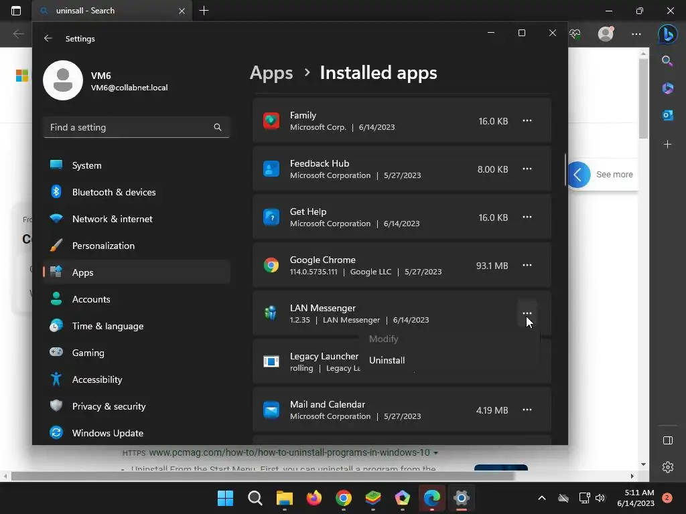Click the Apps breadcrumb link
This screenshot has width=686, height=514.
point(271,73)
